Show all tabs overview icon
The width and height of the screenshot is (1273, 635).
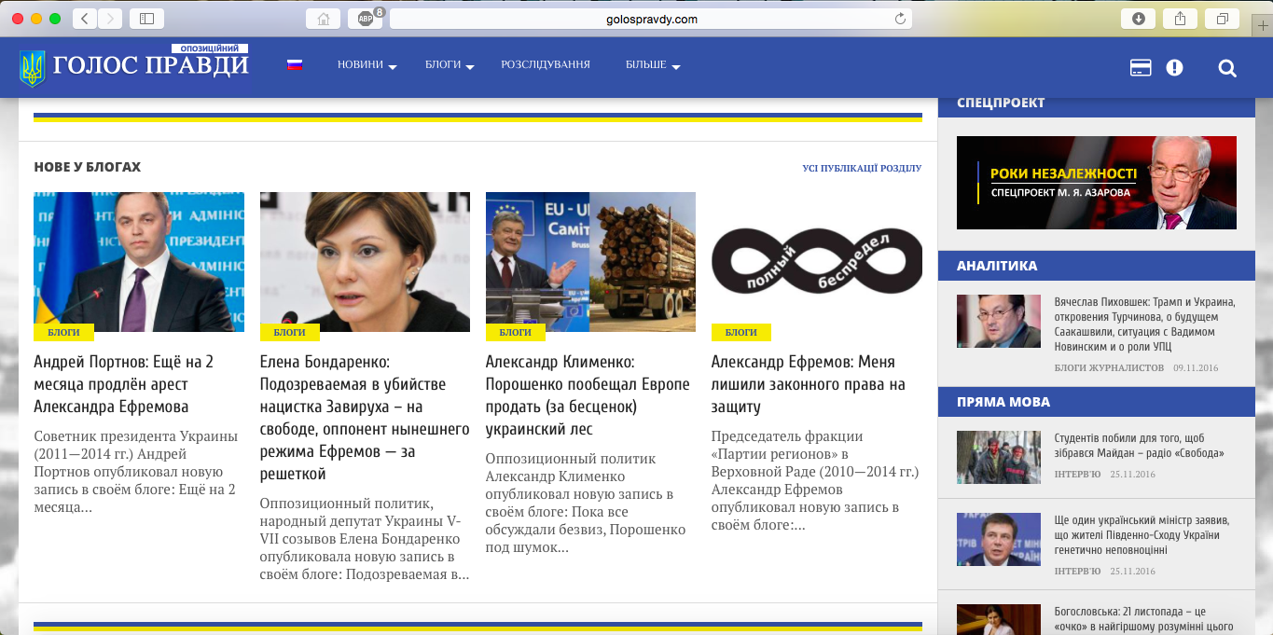(x=1223, y=19)
